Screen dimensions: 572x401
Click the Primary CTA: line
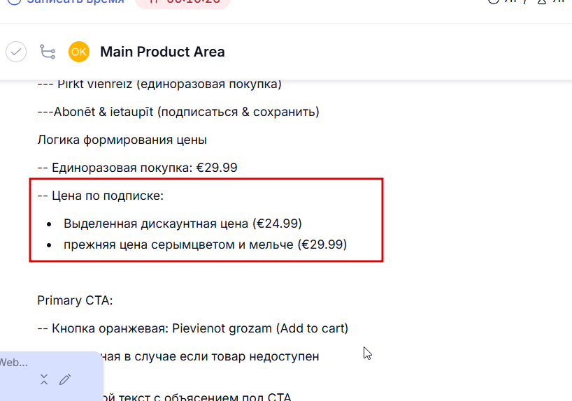click(75, 300)
